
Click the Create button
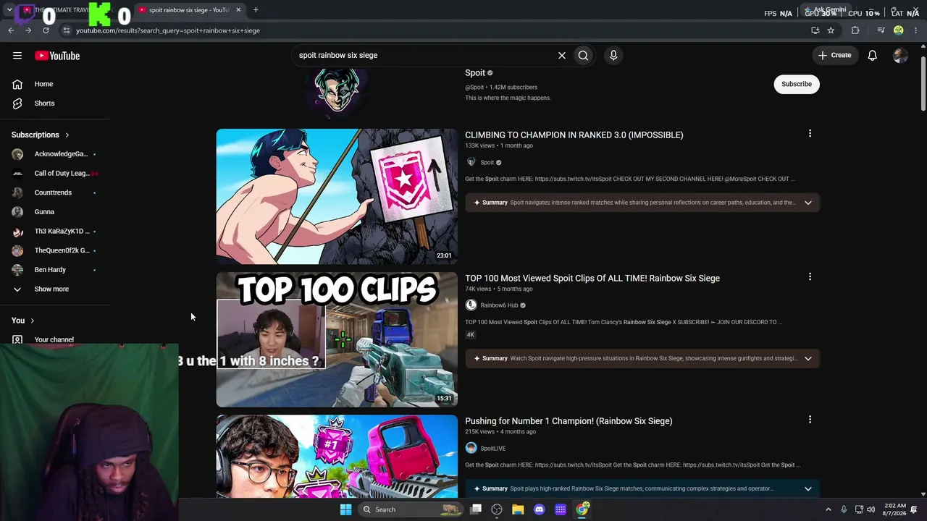tap(835, 55)
